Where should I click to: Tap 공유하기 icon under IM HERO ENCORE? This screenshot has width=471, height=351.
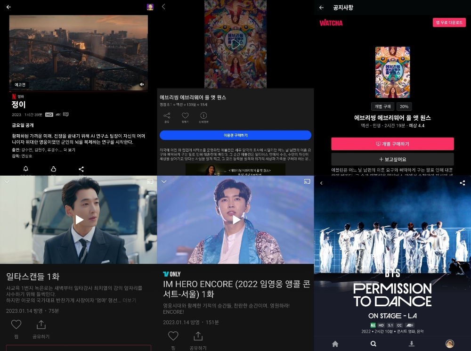click(198, 336)
